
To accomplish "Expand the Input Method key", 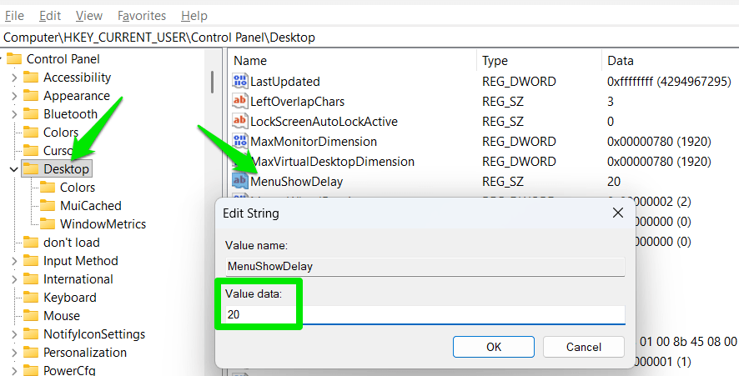I will pos(13,261).
